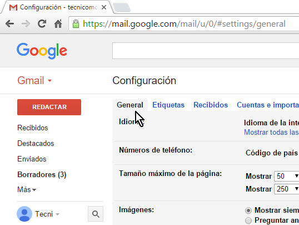The width and height of the screenshot is (299, 225).
Task: Click the magnifier search icon beside Tecni
Action: click(96, 214)
